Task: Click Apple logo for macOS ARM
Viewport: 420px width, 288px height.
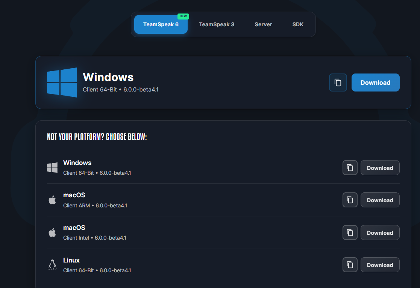Action: pyautogui.click(x=52, y=200)
